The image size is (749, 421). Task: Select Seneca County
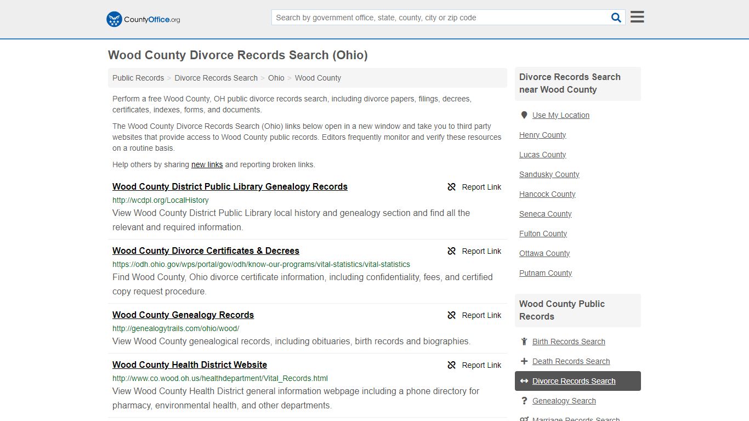point(545,214)
